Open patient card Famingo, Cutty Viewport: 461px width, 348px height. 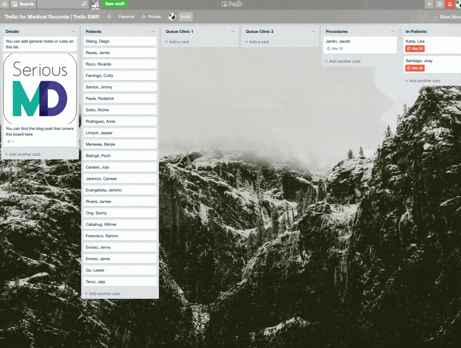tap(120, 76)
